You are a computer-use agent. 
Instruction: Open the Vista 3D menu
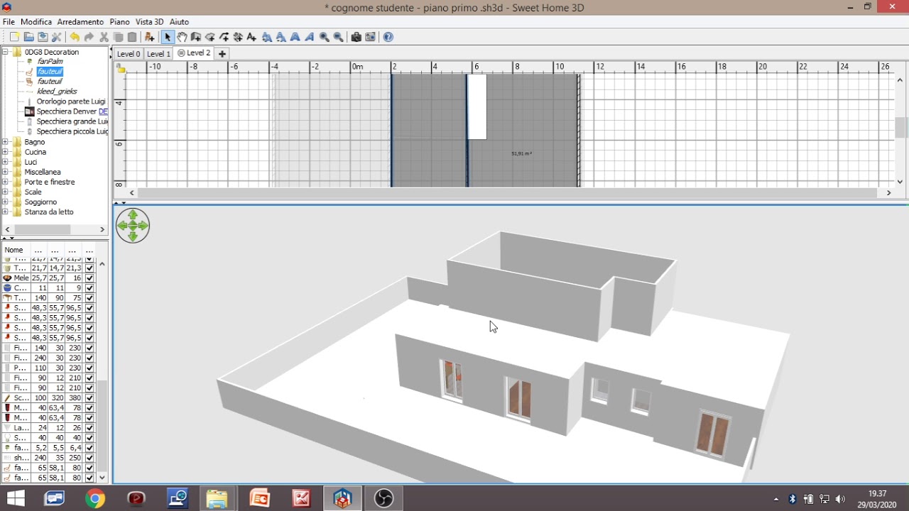[149, 22]
